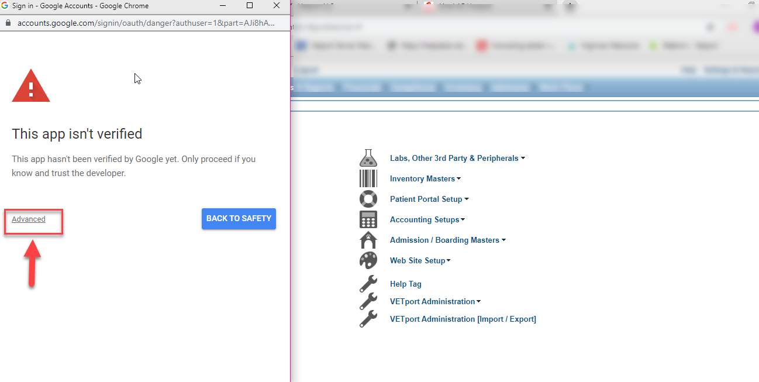Screen dimensions: 759x382
Task: Click the flask icon for Labs row
Action: 368,158
